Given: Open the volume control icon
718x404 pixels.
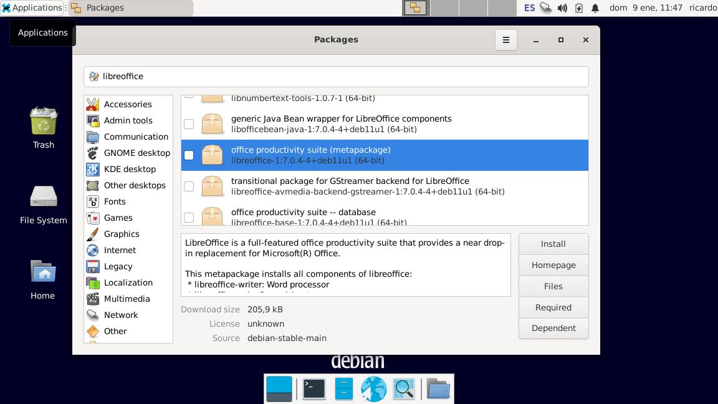Looking at the screenshot, I should click(x=562, y=7).
